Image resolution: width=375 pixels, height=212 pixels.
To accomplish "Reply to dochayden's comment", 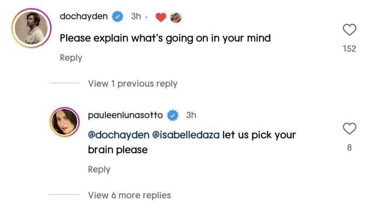I will pyautogui.click(x=71, y=58).
